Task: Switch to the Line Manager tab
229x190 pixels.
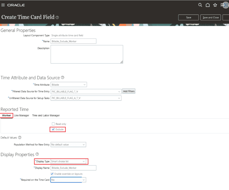Action: (21, 115)
